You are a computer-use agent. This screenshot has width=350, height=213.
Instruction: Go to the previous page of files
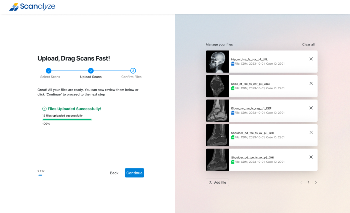click(301, 183)
